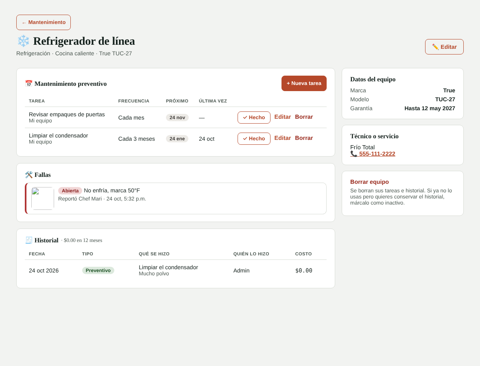Open the failure photo thumbnail
The image size is (480, 366).
43,198
